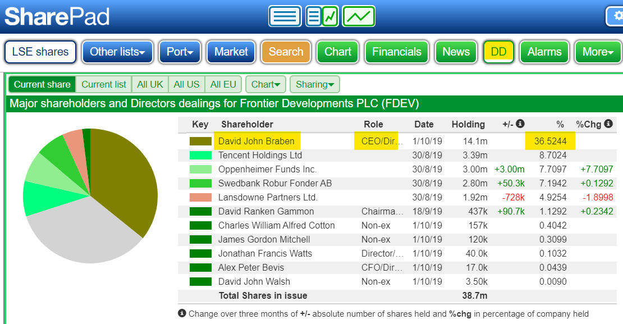Viewport: 623px width, 324px height.
Task: Select the list and chart split view icon
Action: 322,16
